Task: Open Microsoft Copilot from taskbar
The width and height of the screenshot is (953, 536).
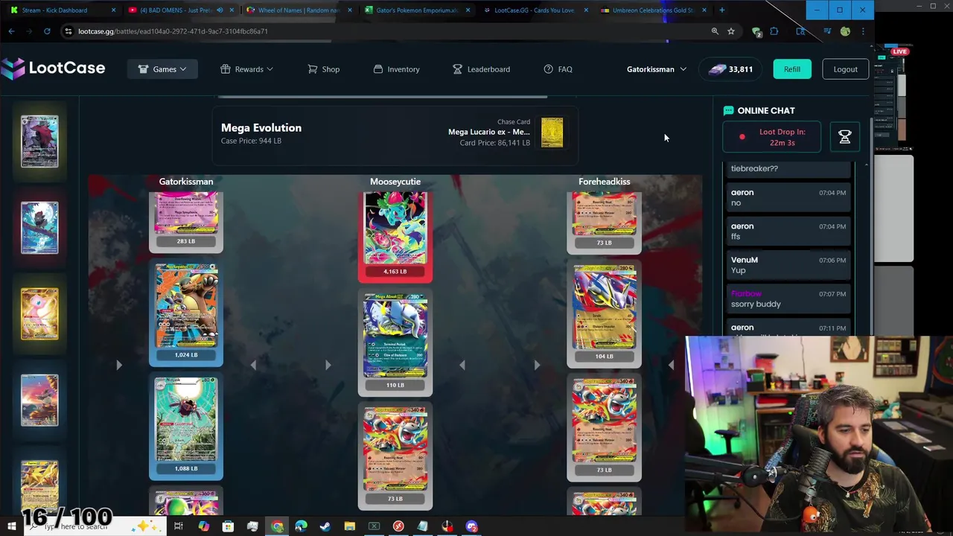Action: pyautogui.click(x=203, y=526)
